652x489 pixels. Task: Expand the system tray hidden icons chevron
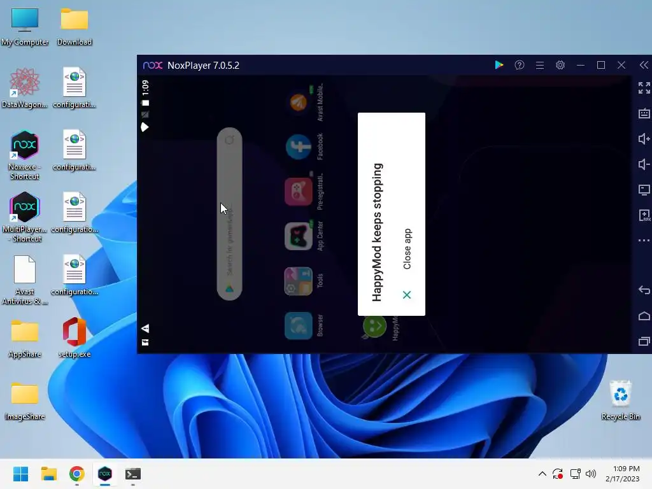pos(542,474)
